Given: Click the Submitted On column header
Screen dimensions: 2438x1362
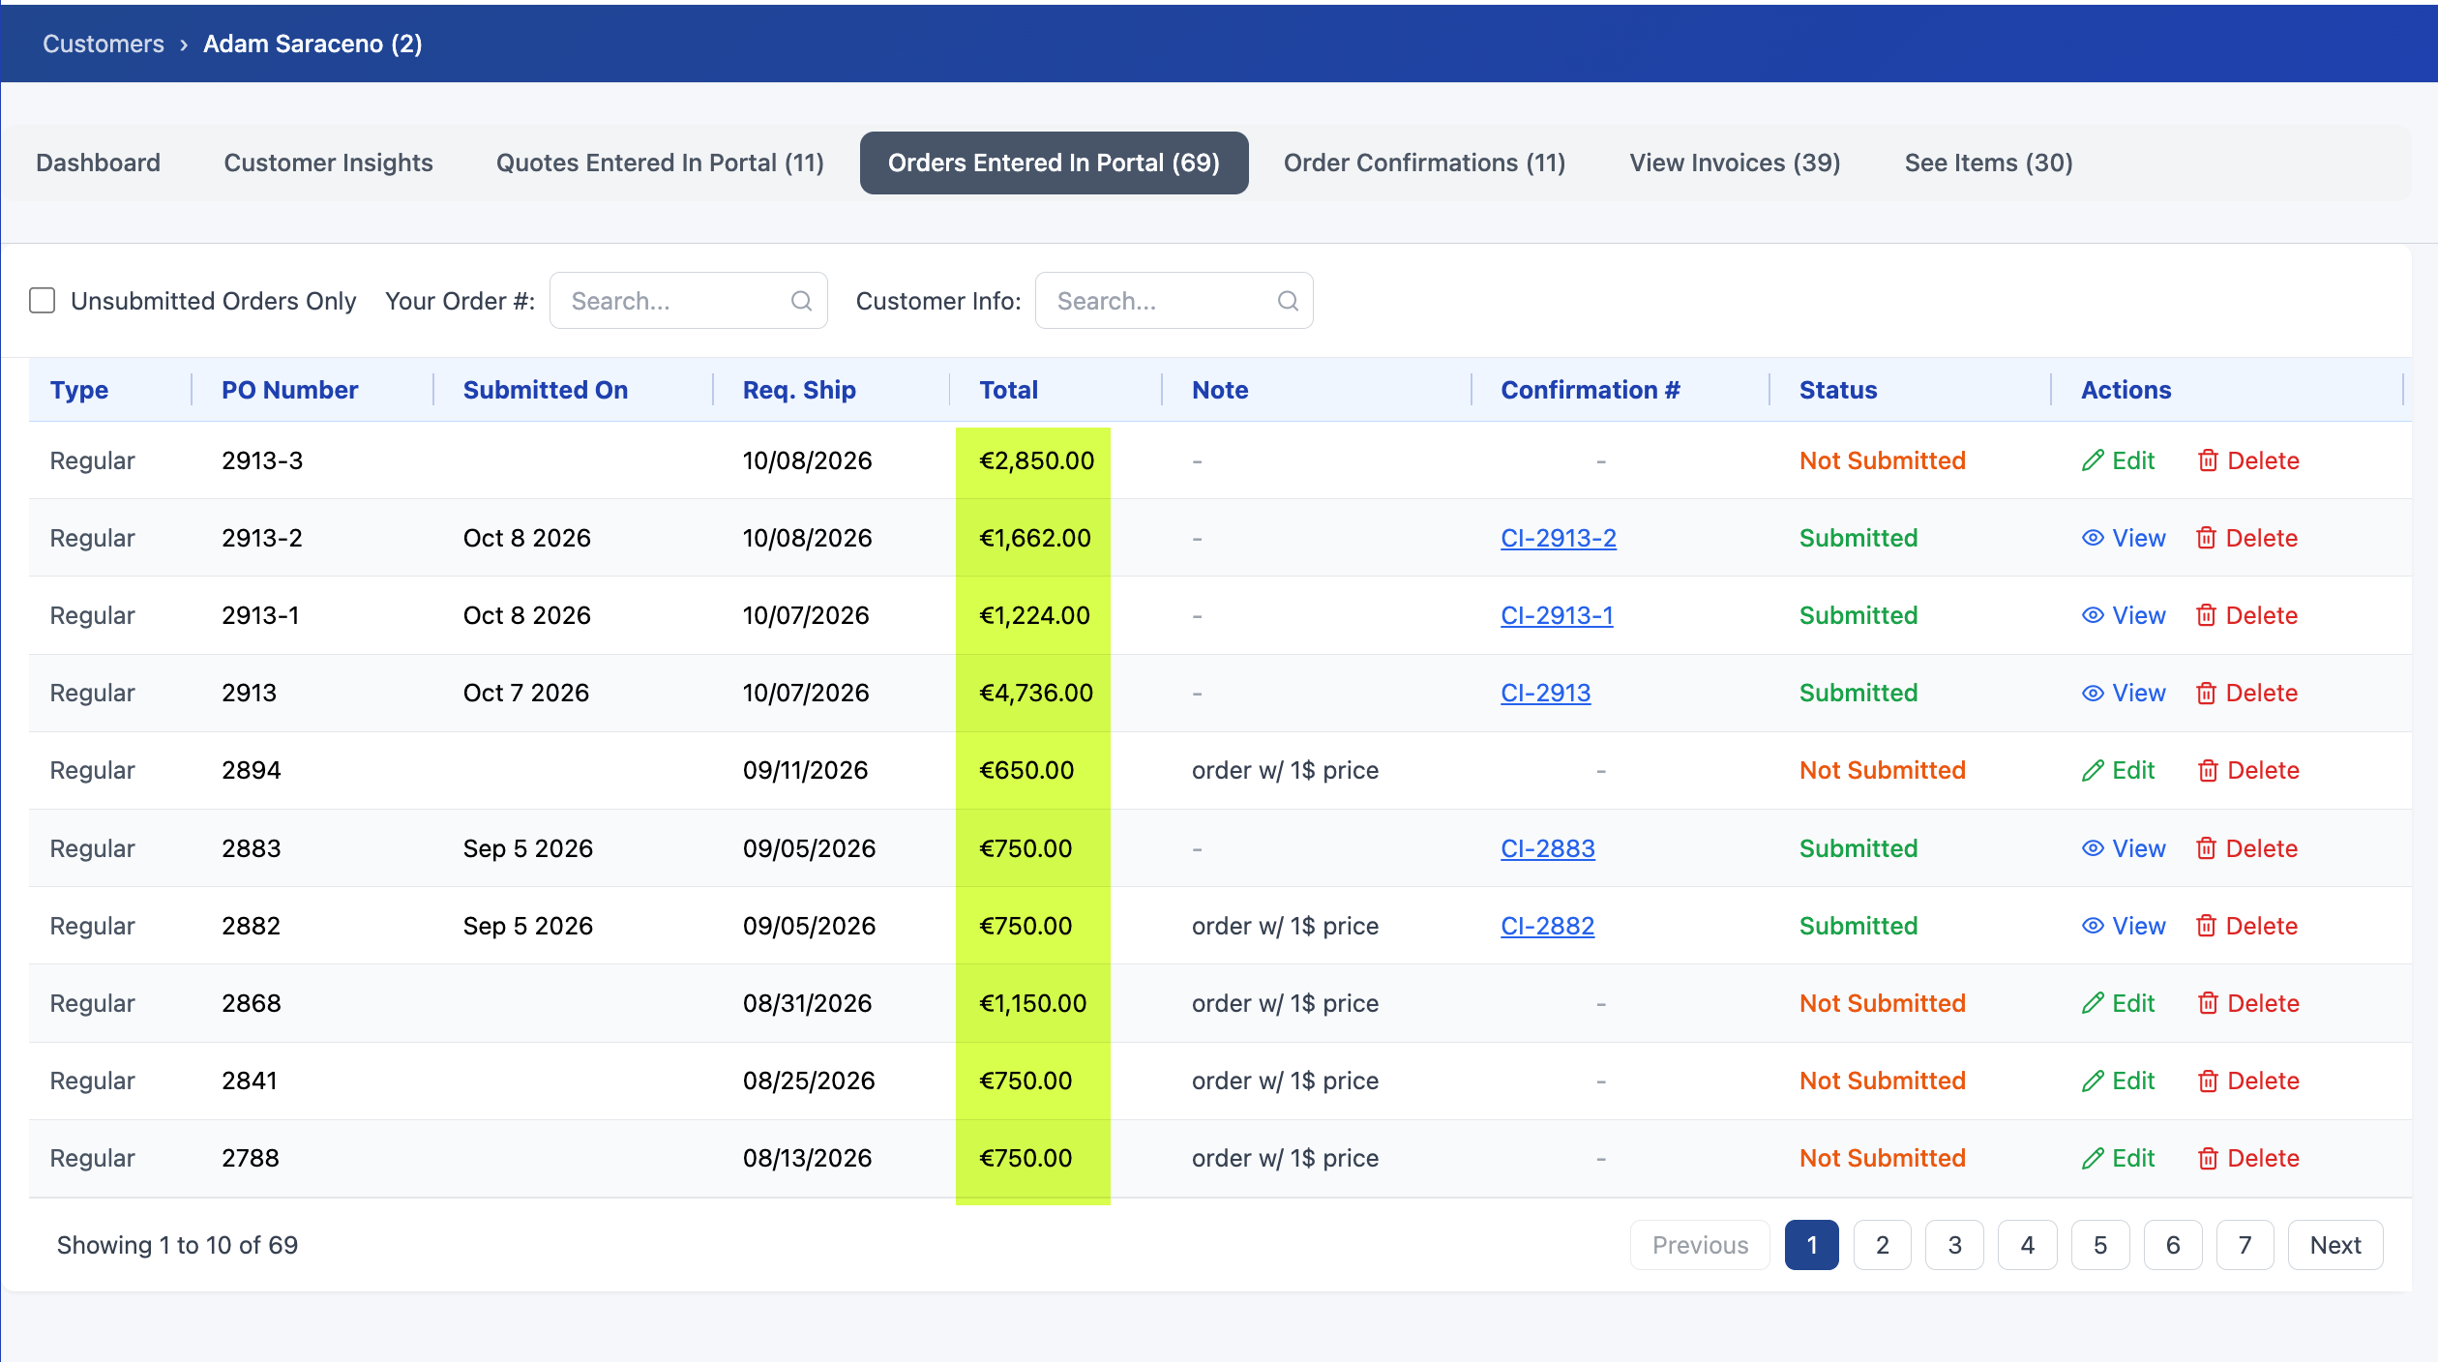Looking at the screenshot, I should 546,390.
